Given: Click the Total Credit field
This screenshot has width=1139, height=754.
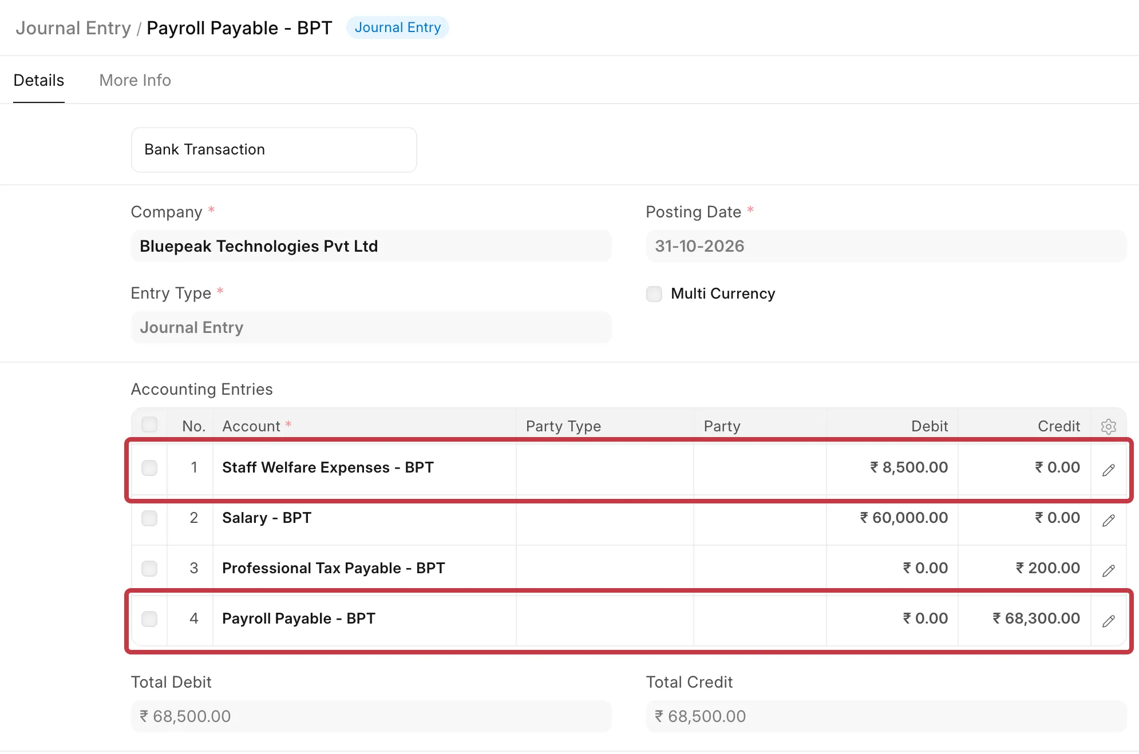Looking at the screenshot, I should [x=886, y=716].
